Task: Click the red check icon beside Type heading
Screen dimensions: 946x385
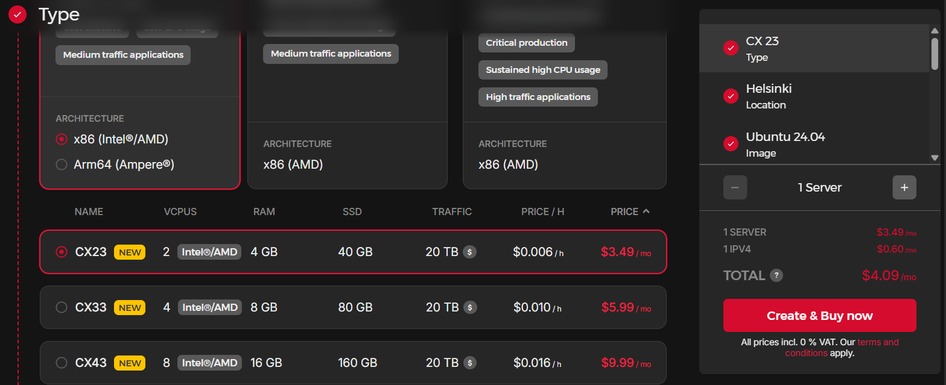Action: [17, 14]
